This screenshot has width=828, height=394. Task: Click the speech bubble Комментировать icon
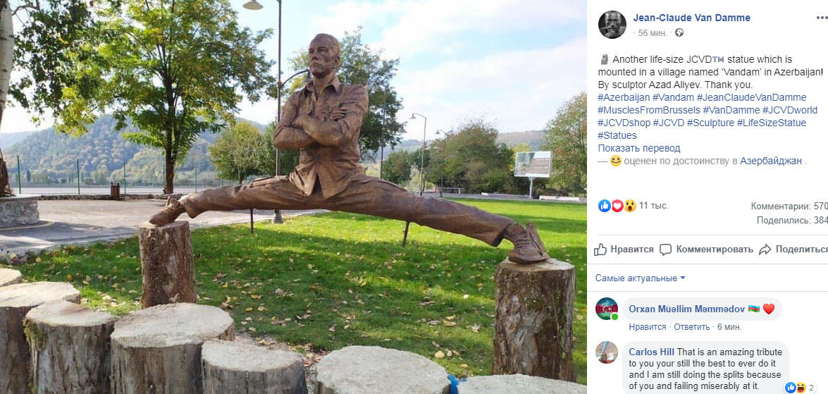tap(665, 250)
